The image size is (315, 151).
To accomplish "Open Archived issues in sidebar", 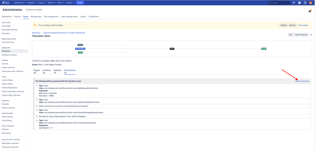I will [x=8, y=42].
